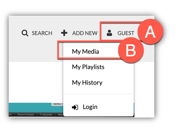Select My Media from the menu

(x=85, y=51)
